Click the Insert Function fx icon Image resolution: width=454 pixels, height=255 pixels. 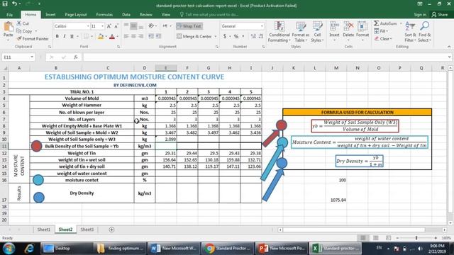[x=76, y=57]
